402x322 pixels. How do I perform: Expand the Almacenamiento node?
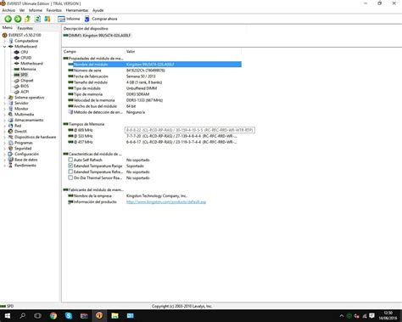coord(4,121)
